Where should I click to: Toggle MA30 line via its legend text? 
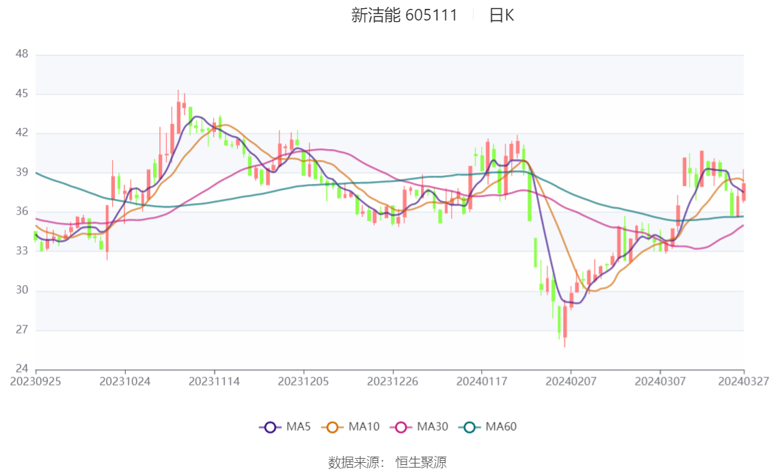(x=432, y=427)
